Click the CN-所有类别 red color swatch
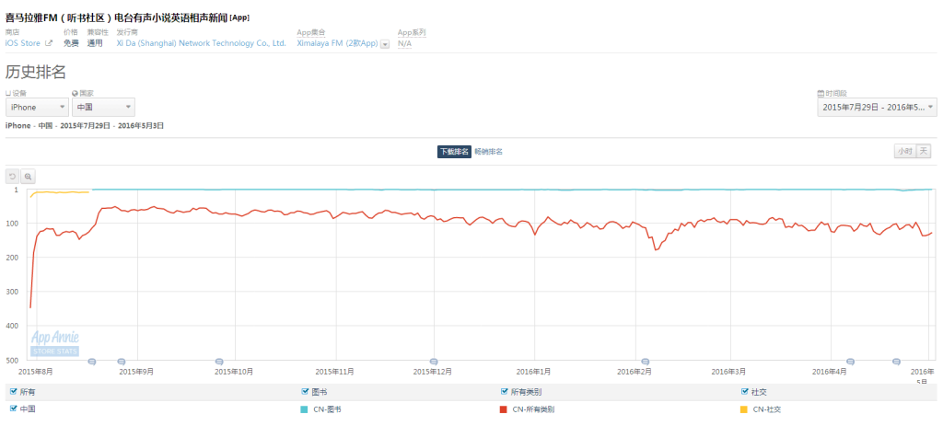 pos(504,409)
